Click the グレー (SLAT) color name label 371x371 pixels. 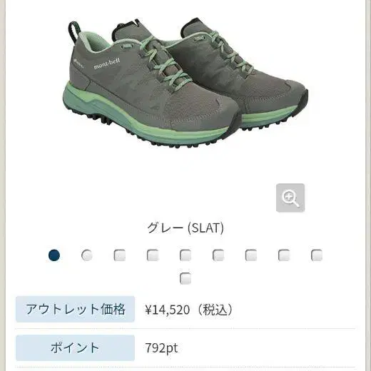pyautogui.click(x=185, y=228)
